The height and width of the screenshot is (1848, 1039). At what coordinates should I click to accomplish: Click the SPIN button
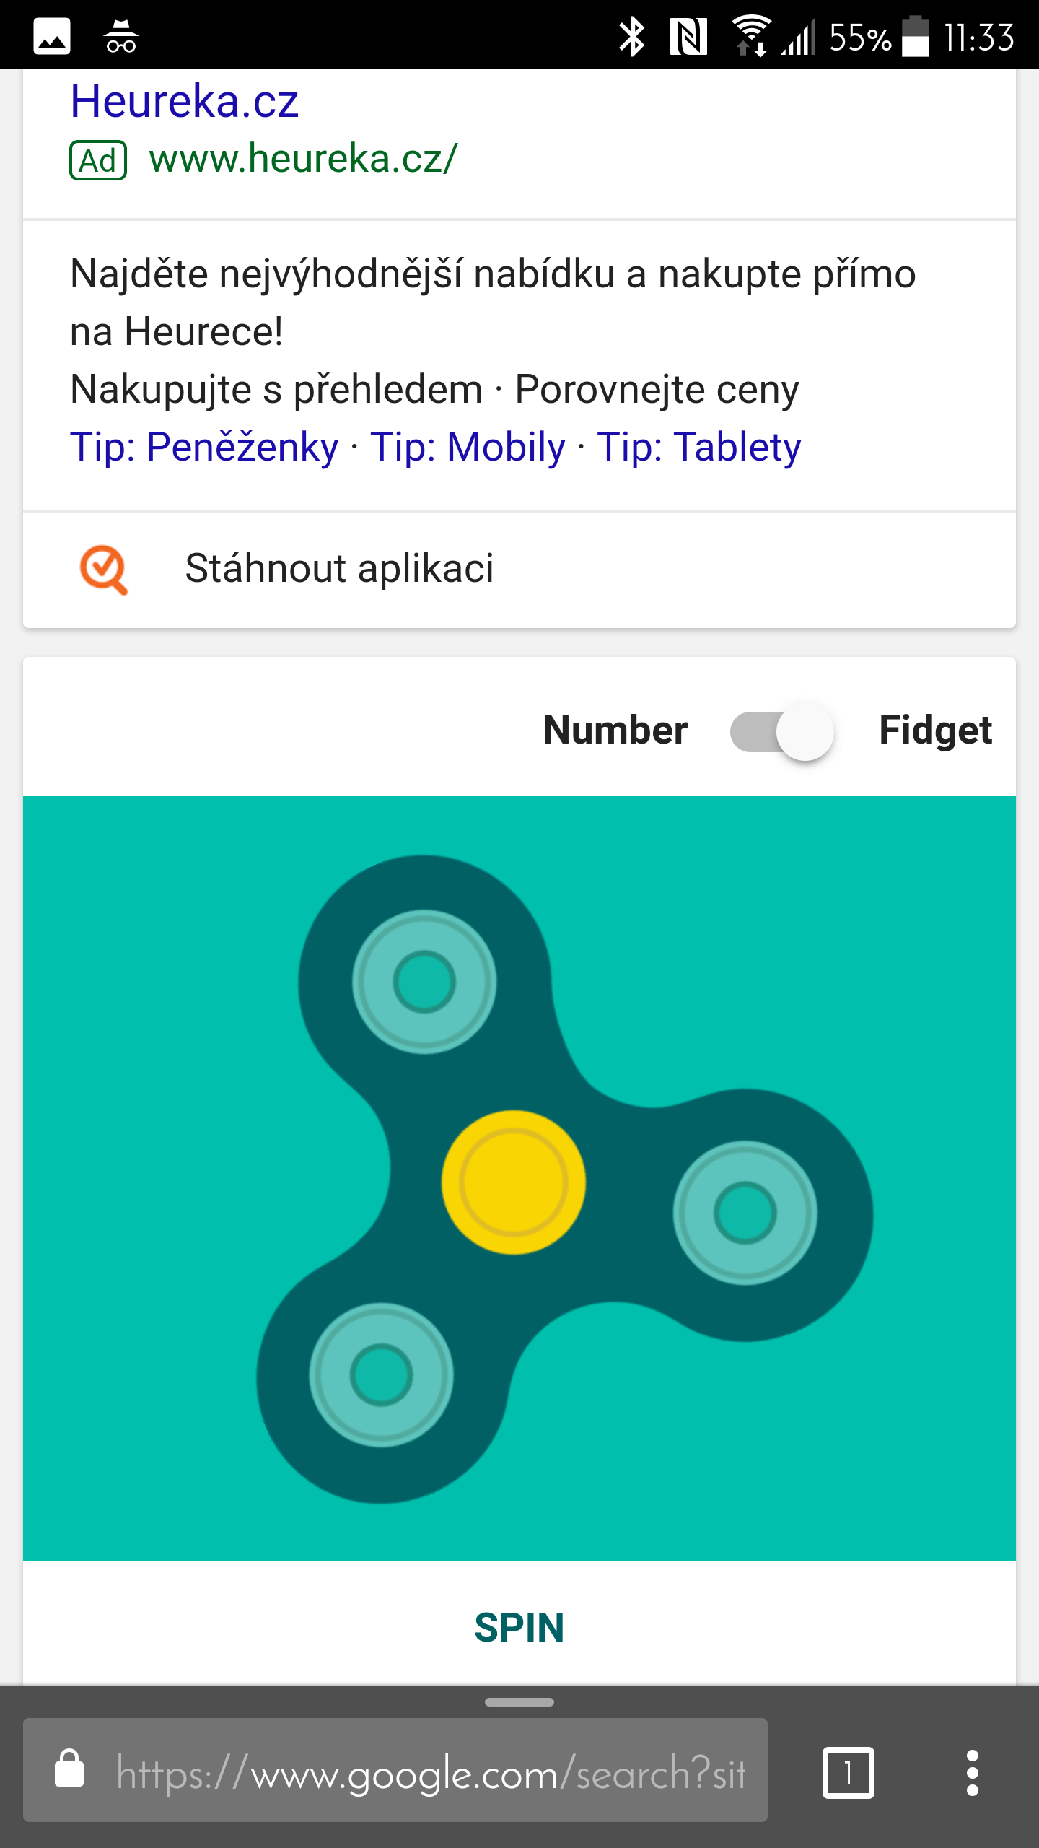tap(519, 1628)
